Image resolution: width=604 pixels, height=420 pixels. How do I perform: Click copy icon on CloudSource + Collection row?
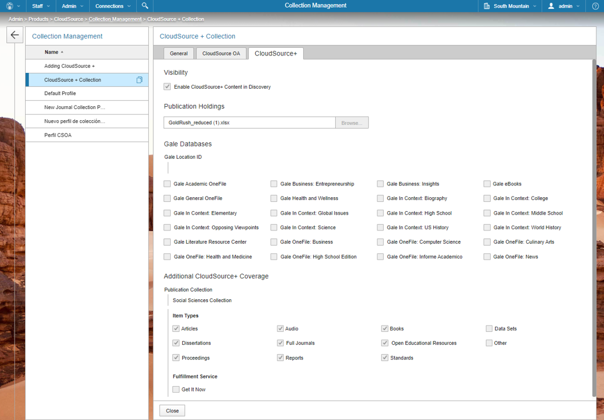pos(140,79)
